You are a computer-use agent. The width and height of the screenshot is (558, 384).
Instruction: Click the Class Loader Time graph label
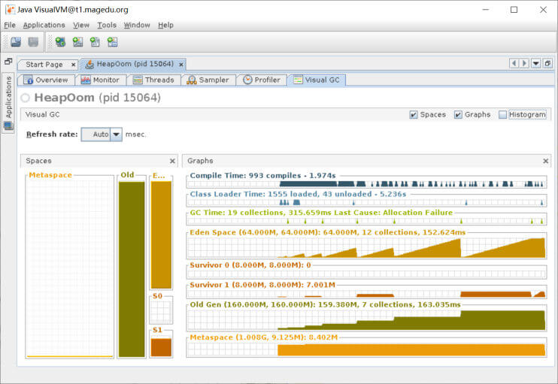[298, 194]
